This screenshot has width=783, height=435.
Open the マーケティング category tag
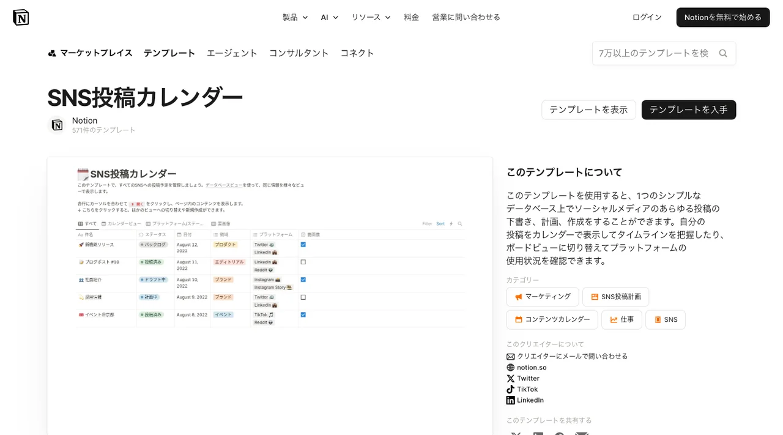click(543, 297)
